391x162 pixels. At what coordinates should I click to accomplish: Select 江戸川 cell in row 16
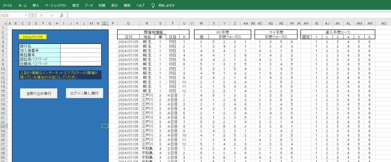[x=147, y=95]
